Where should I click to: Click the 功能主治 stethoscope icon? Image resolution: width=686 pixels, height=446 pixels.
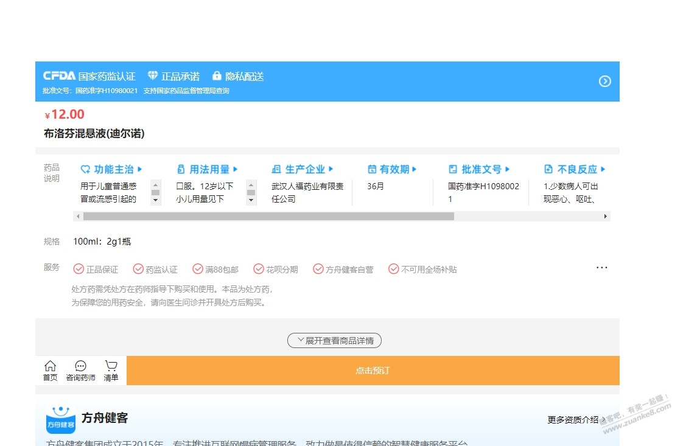pos(85,169)
